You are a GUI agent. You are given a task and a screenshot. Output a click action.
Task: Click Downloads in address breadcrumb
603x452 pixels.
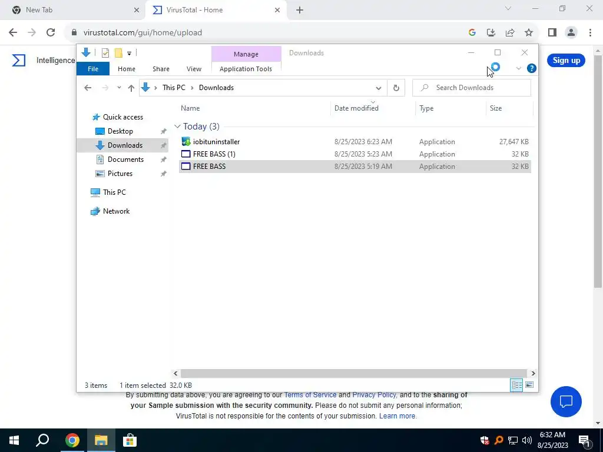coord(216,88)
